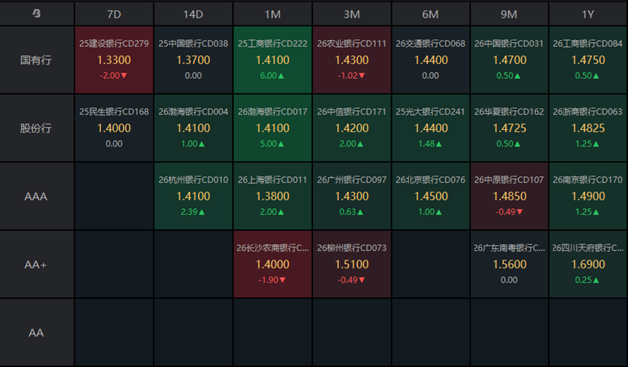Screen dimensions: 628x367
Task: Click the 26交通银行CD068 cell
Action: coord(431,60)
